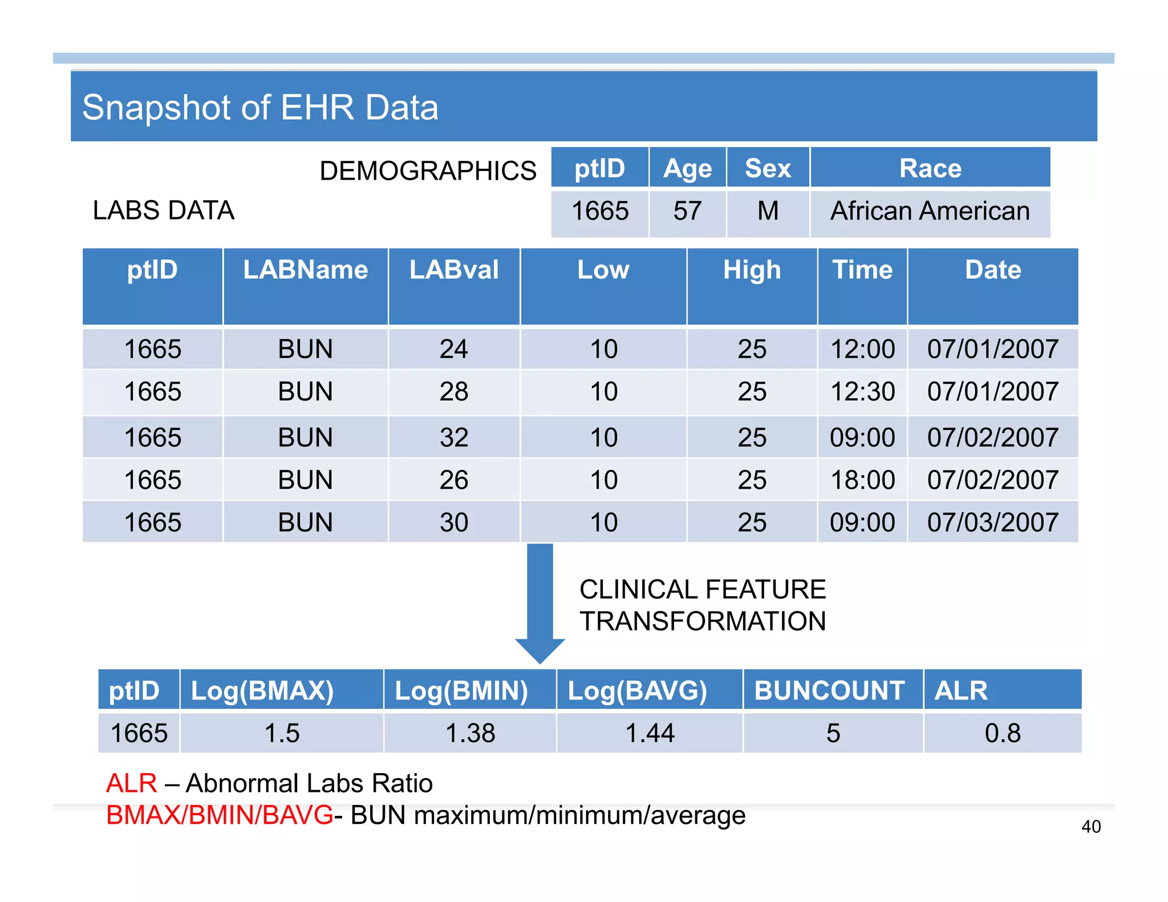Click the Date column header
1168x902 pixels.
tap(993, 286)
